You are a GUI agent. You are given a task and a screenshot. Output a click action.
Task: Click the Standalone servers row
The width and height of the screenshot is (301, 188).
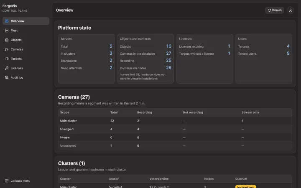coord(87,61)
